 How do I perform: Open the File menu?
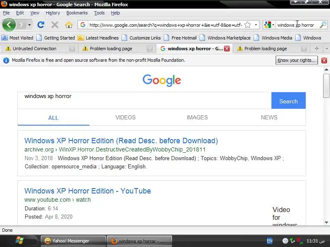tap(6, 13)
